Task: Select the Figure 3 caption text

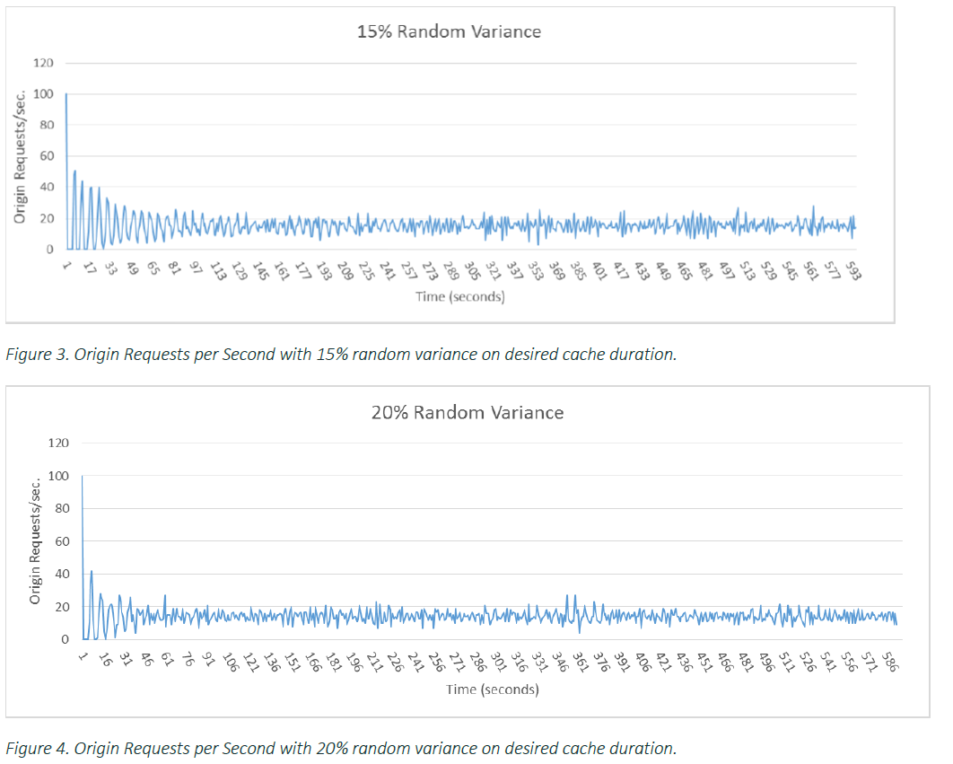Action: [x=341, y=354]
